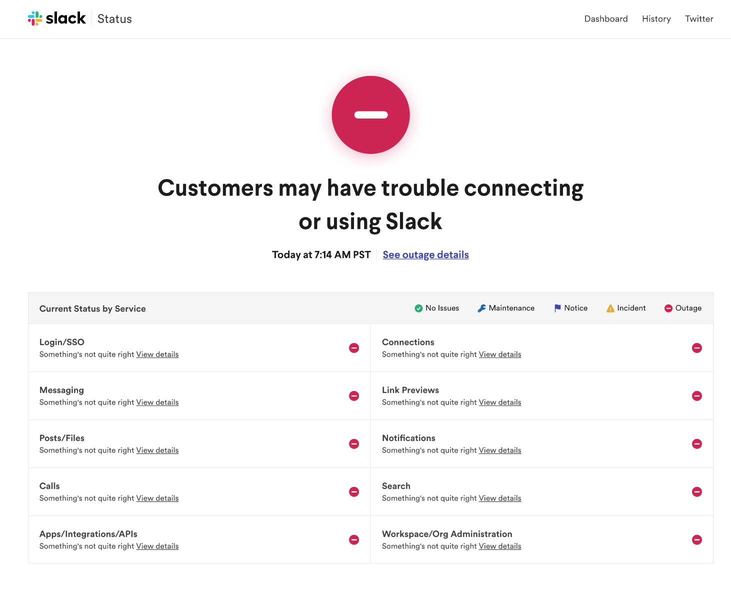Open the History nav item

656,19
